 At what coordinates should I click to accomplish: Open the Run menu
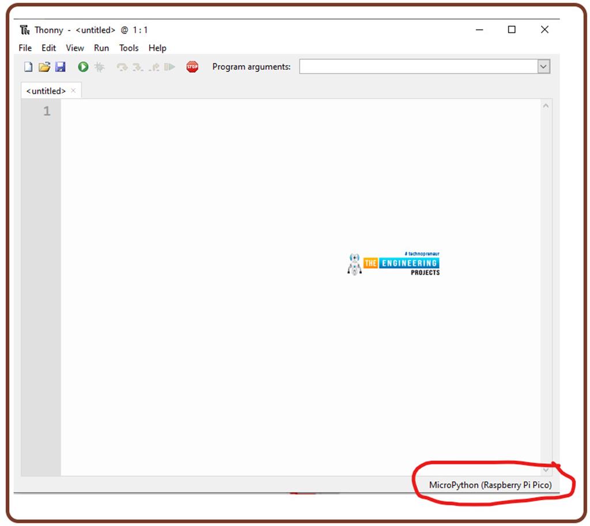coord(101,48)
